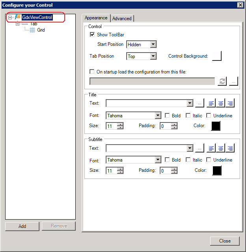Image resolution: width=246 pixels, height=252 pixels.
Task: Click the Subtitle align left icon
Action: (212, 148)
